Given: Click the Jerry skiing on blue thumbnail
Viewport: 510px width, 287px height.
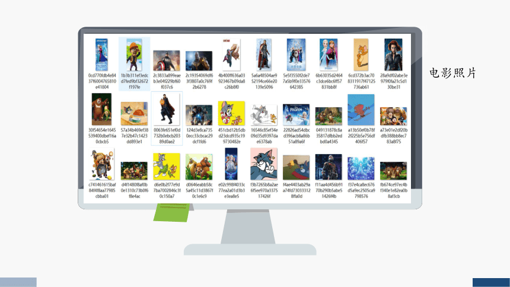Looking at the screenshot, I should 361,110.
